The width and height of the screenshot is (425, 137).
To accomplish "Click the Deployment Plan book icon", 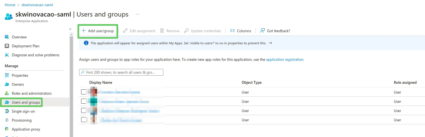I will click(7, 46).
